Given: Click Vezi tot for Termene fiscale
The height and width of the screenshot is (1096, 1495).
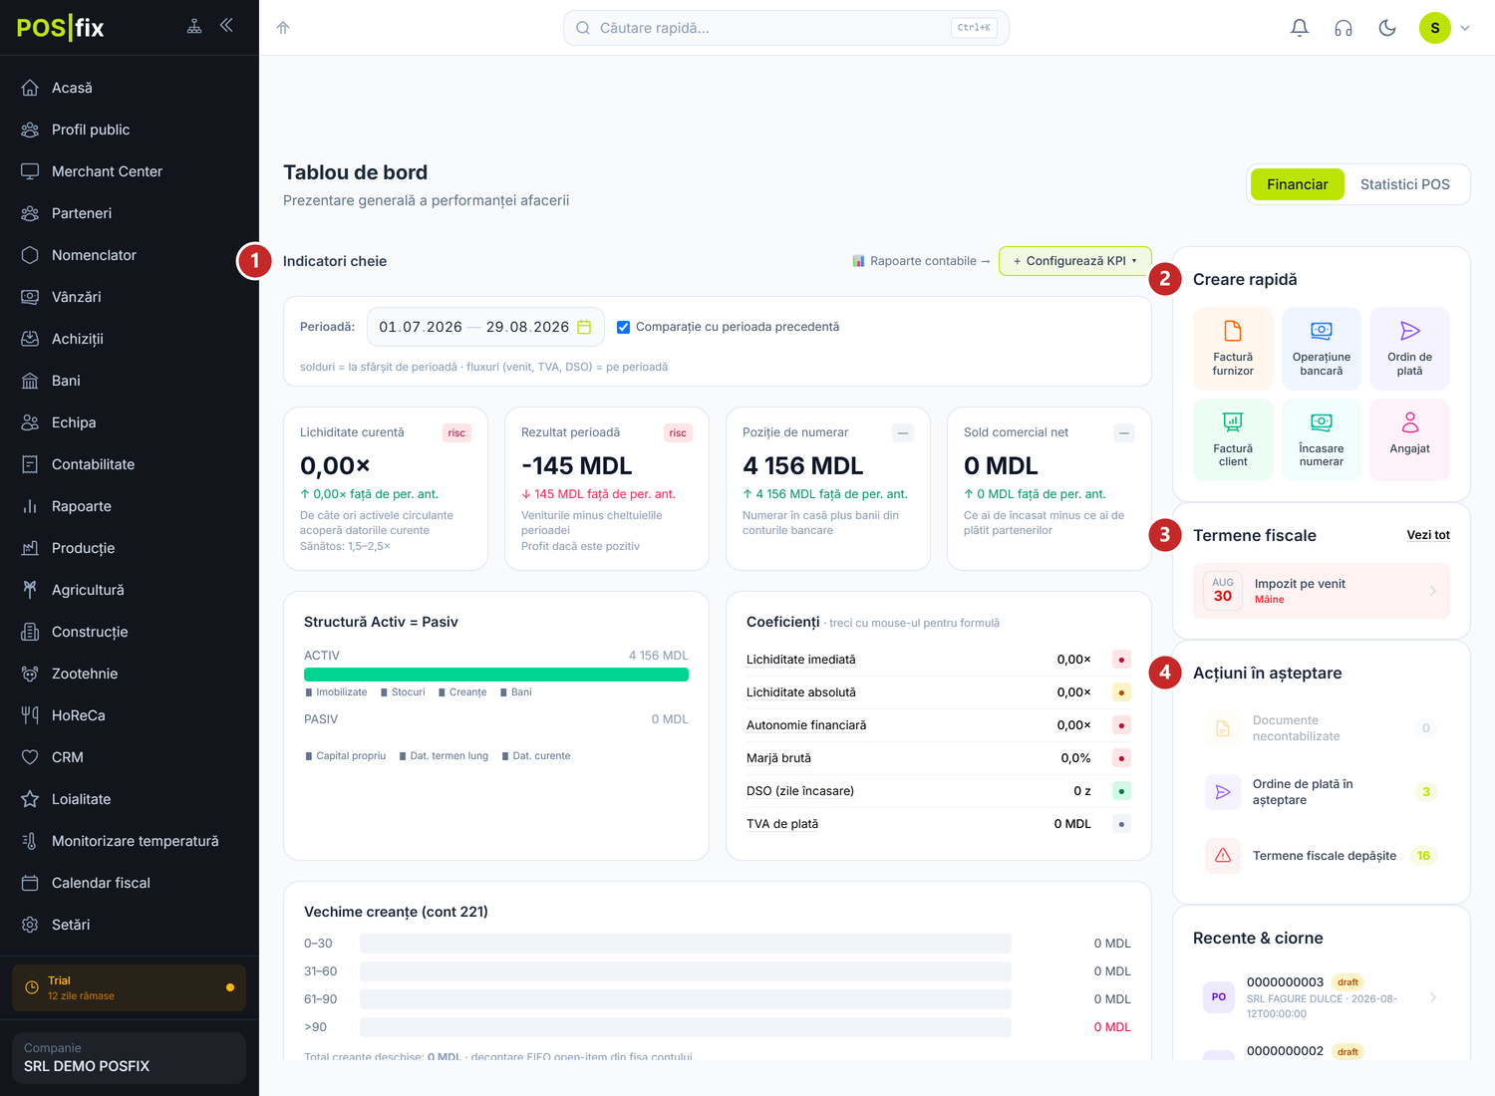Looking at the screenshot, I should tap(1428, 535).
